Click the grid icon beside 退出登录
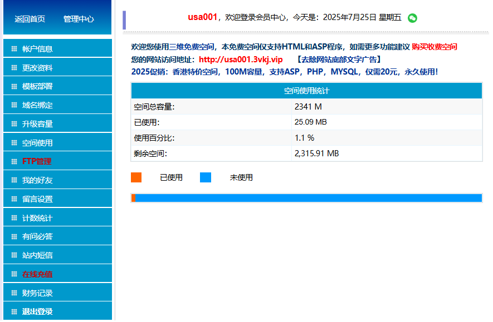 [14, 311]
